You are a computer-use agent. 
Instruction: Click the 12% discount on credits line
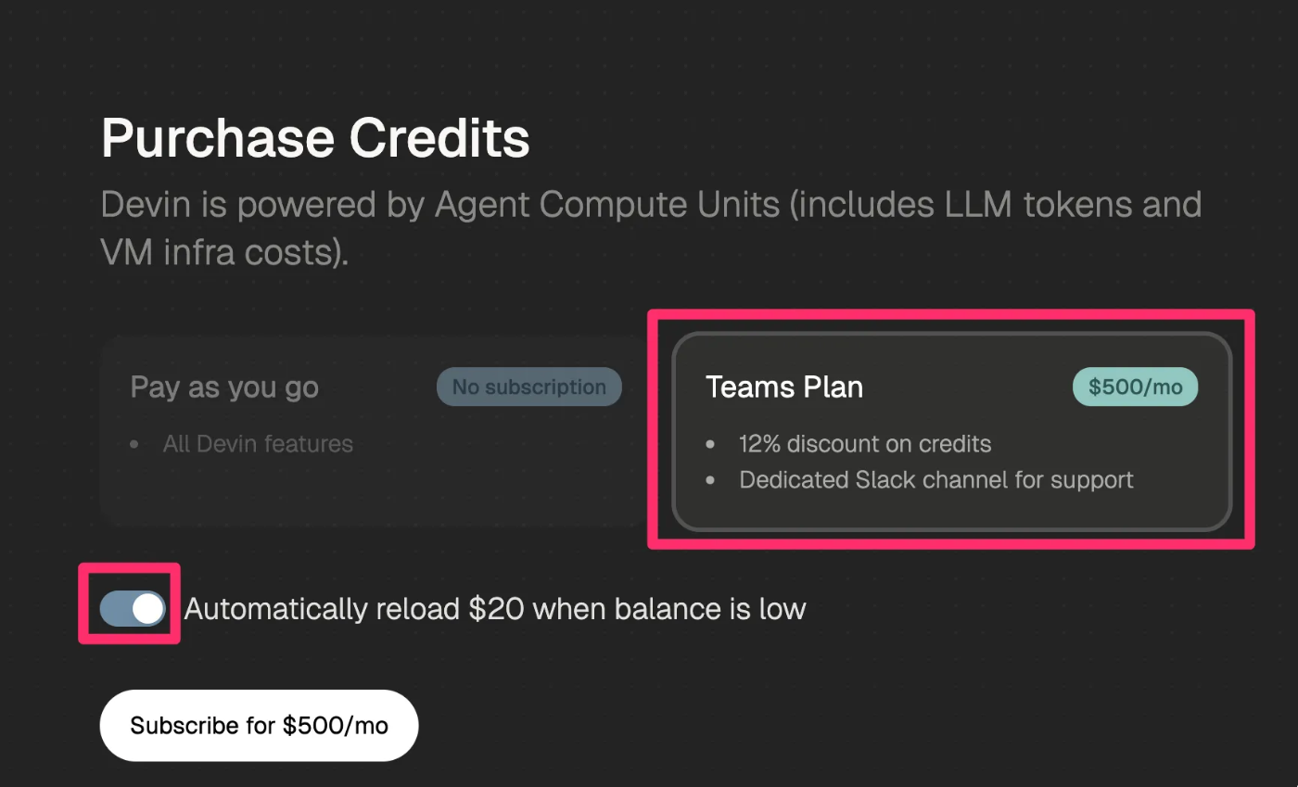(865, 444)
